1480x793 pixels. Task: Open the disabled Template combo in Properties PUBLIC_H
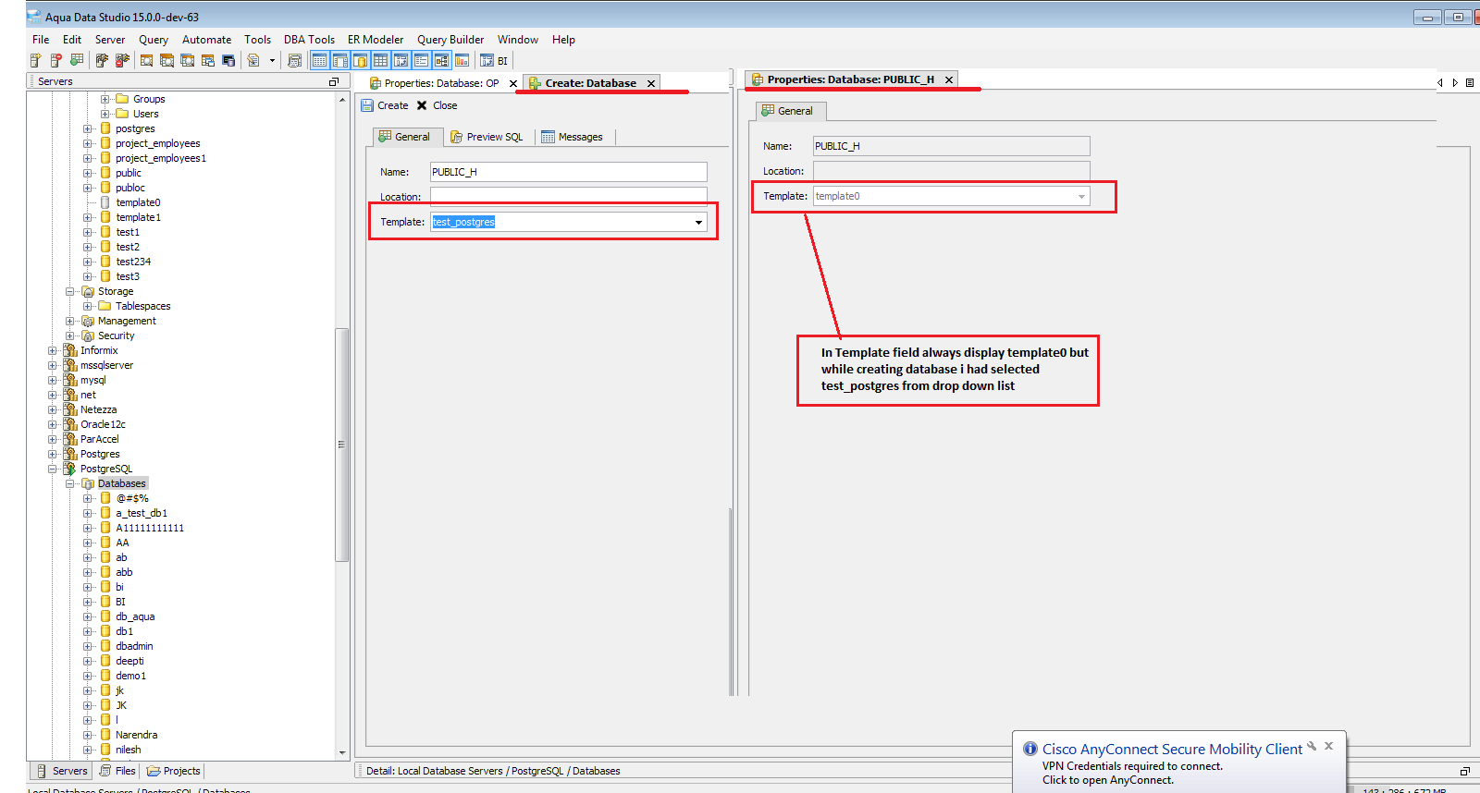coord(1081,196)
